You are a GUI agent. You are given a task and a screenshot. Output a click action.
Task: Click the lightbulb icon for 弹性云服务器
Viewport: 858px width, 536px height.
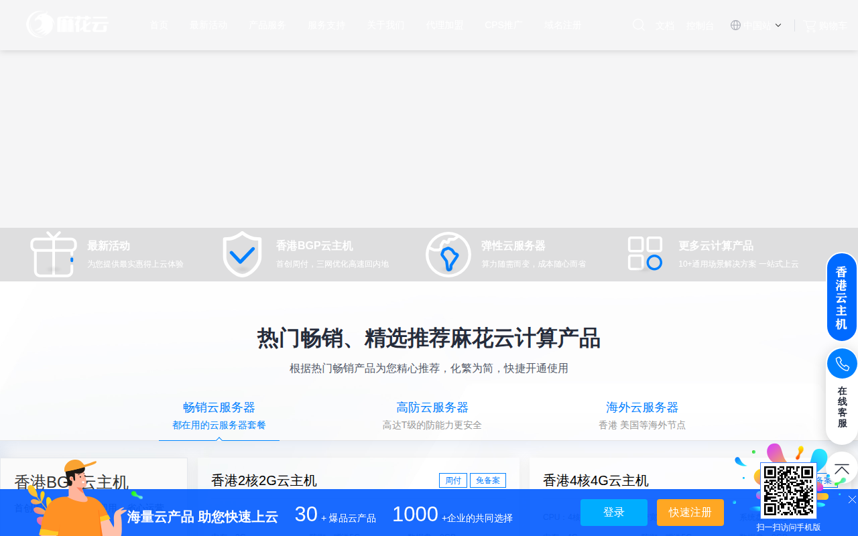point(448,255)
